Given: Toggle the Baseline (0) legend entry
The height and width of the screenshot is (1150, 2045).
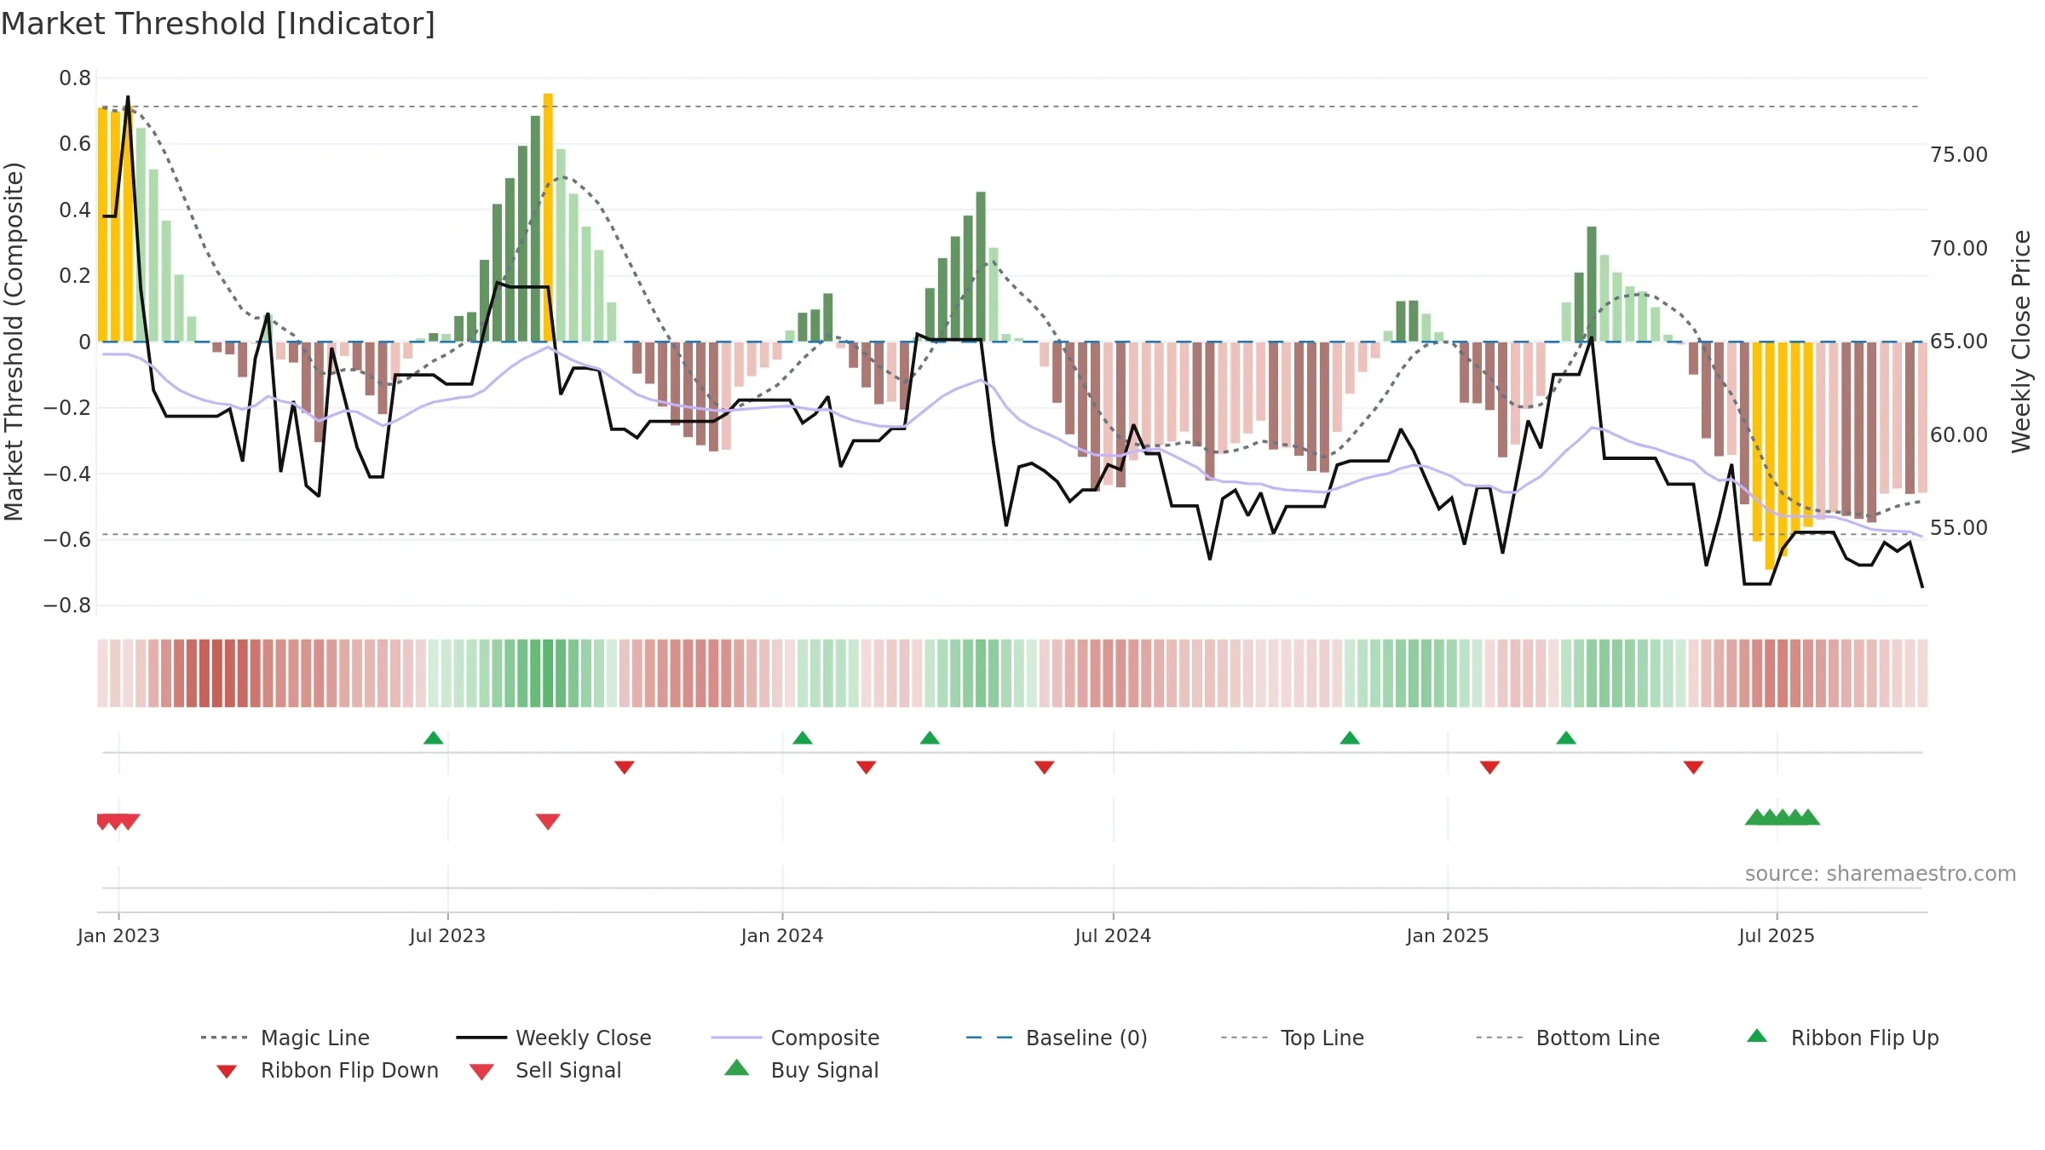Looking at the screenshot, I should 1057,1038.
